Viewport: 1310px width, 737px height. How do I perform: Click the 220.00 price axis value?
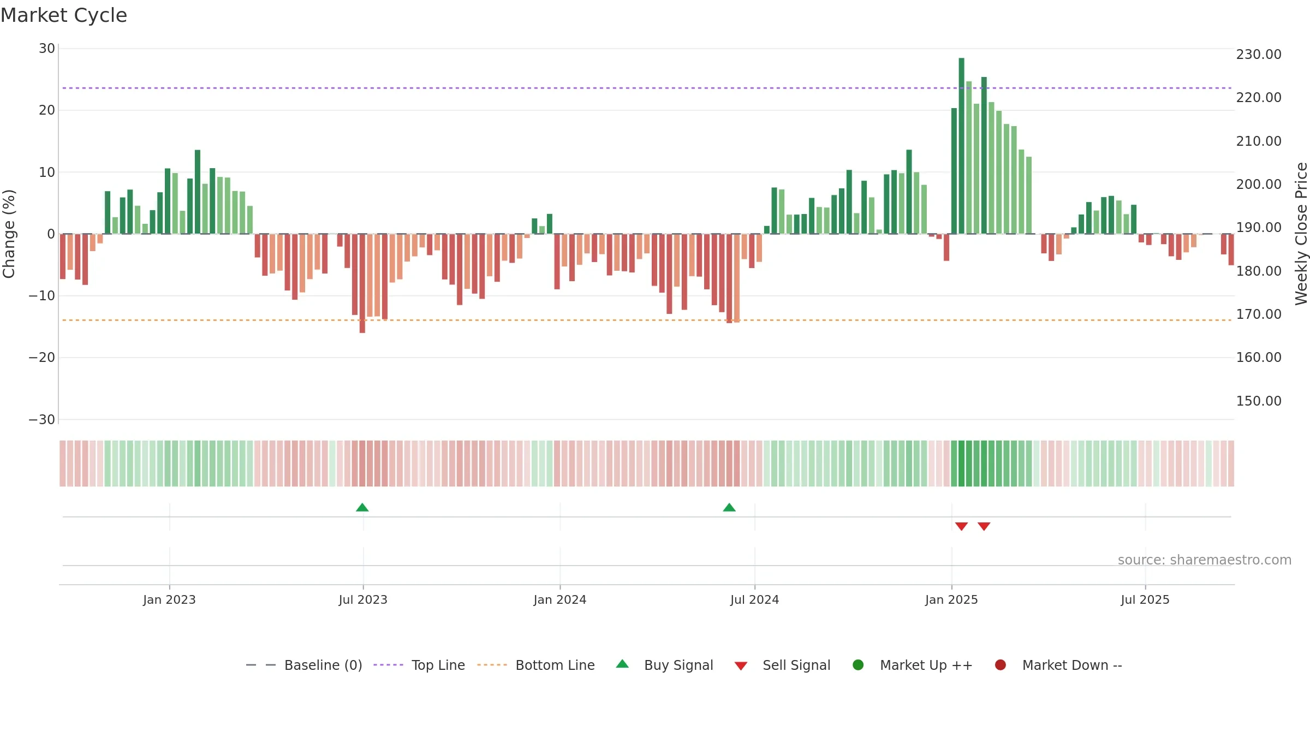pos(1259,98)
